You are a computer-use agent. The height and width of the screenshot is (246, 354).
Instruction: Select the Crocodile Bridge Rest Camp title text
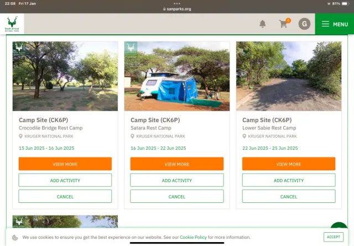pyautogui.click(x=50, y=128)
